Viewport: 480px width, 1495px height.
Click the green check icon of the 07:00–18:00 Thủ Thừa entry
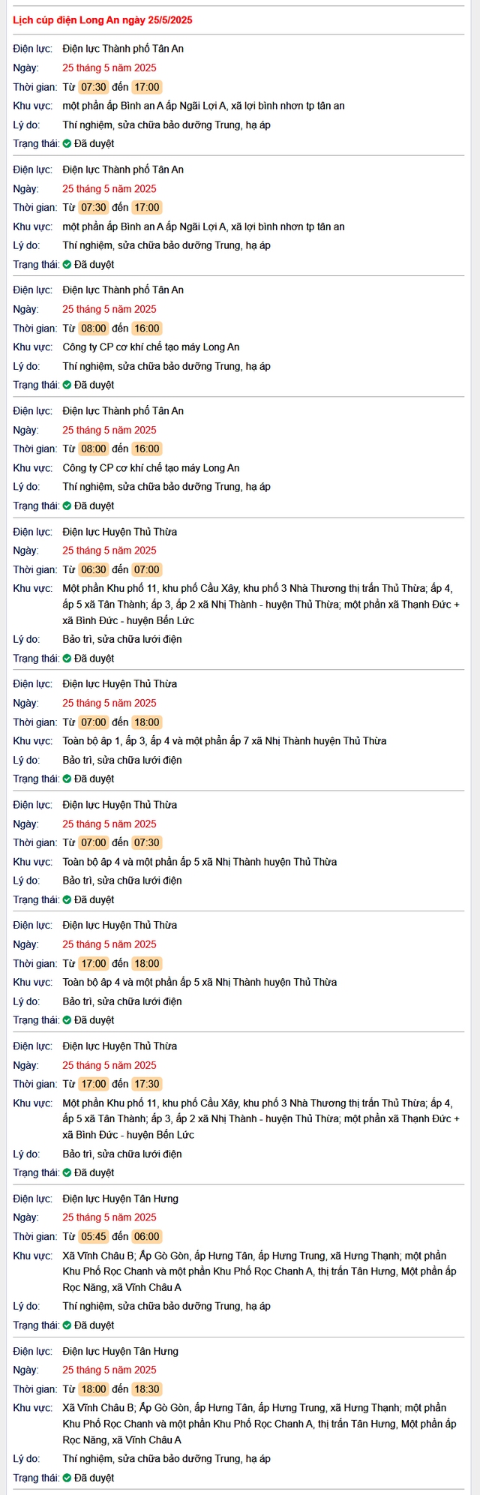click(x=67, y=779)
